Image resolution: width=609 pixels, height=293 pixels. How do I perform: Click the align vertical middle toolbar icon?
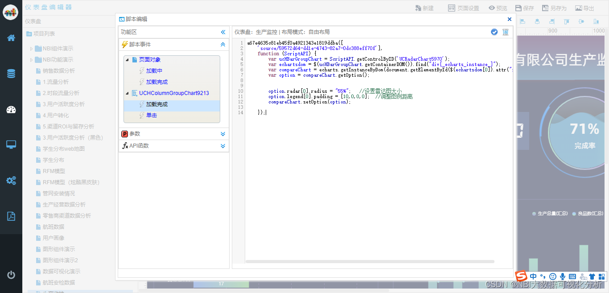(x=581, y=21)
